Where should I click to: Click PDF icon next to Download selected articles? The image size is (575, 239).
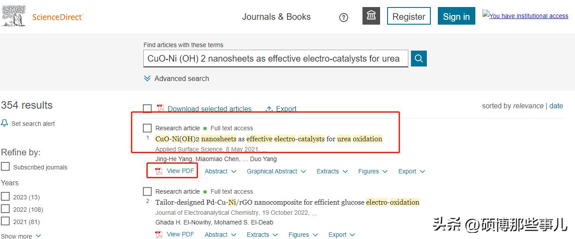[x=161, y=109]
